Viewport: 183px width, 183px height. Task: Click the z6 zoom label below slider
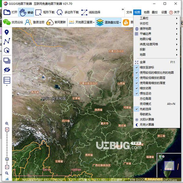(7, 179)
